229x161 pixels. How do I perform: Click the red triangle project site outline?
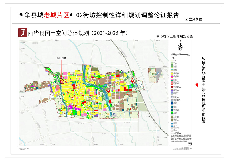(x=63, y=80)
